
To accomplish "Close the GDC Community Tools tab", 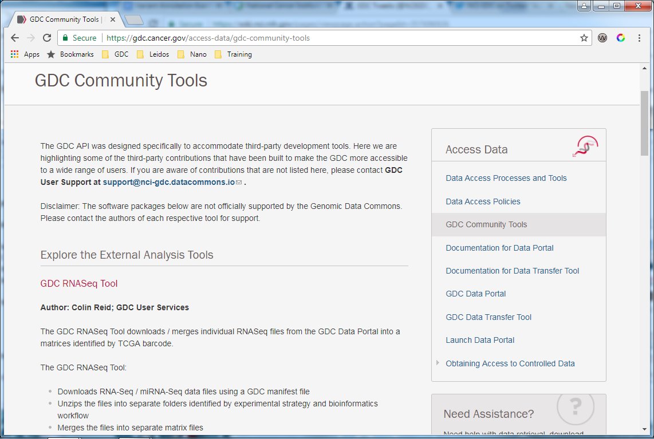I will pyautogui.click(x=113, y=19).
